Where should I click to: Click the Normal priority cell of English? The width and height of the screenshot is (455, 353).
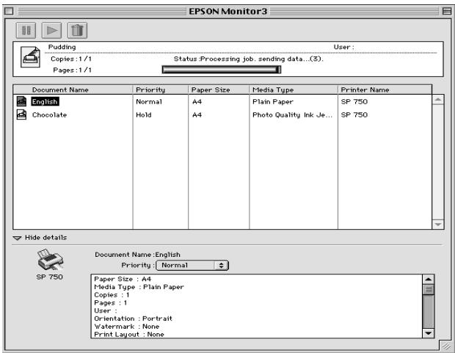(x=149, y=101)
